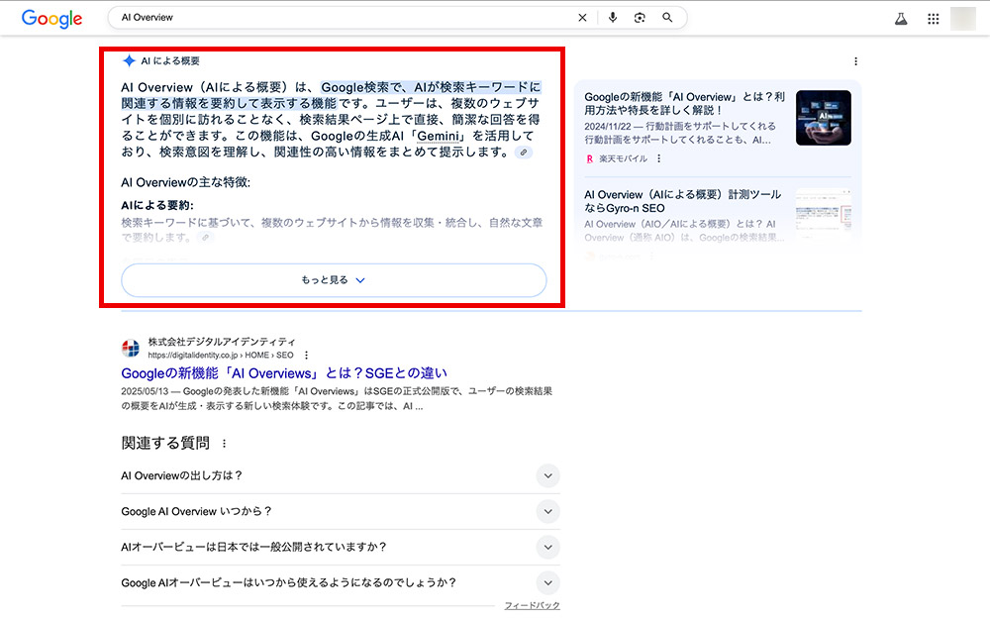Open the Google account avatar
This screenshot has height=620, width=990.
pyautogui.click(x=963, y=18)
